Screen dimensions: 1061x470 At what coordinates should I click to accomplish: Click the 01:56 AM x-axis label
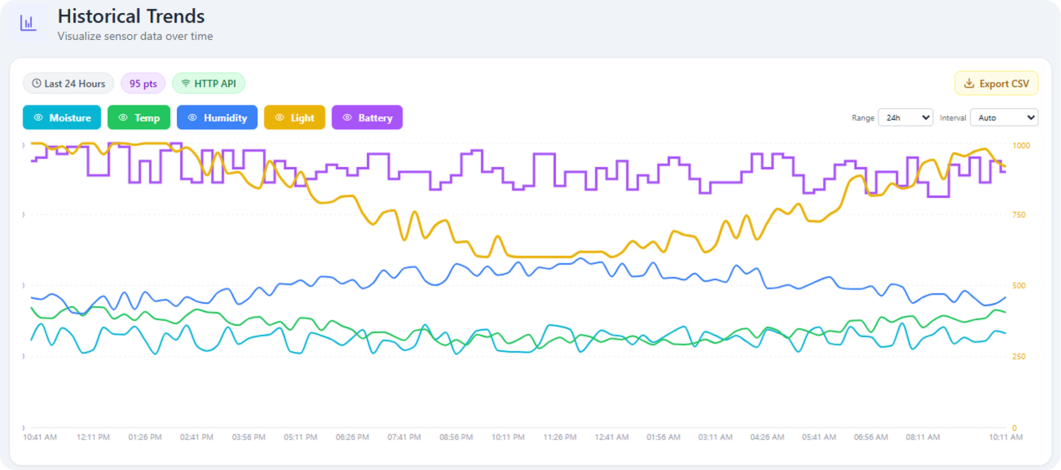(663, 437)
